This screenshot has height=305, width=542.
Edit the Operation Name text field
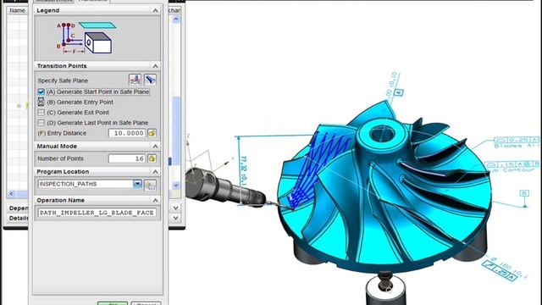[97, 213]
